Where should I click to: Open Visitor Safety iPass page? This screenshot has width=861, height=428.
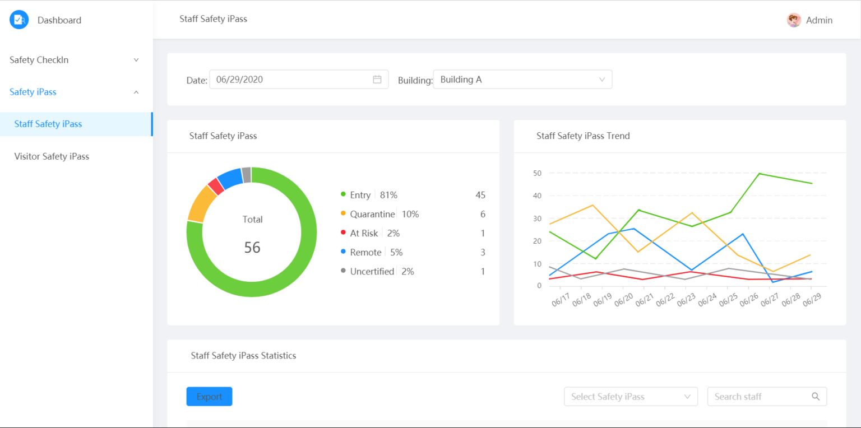click(52, 156)
